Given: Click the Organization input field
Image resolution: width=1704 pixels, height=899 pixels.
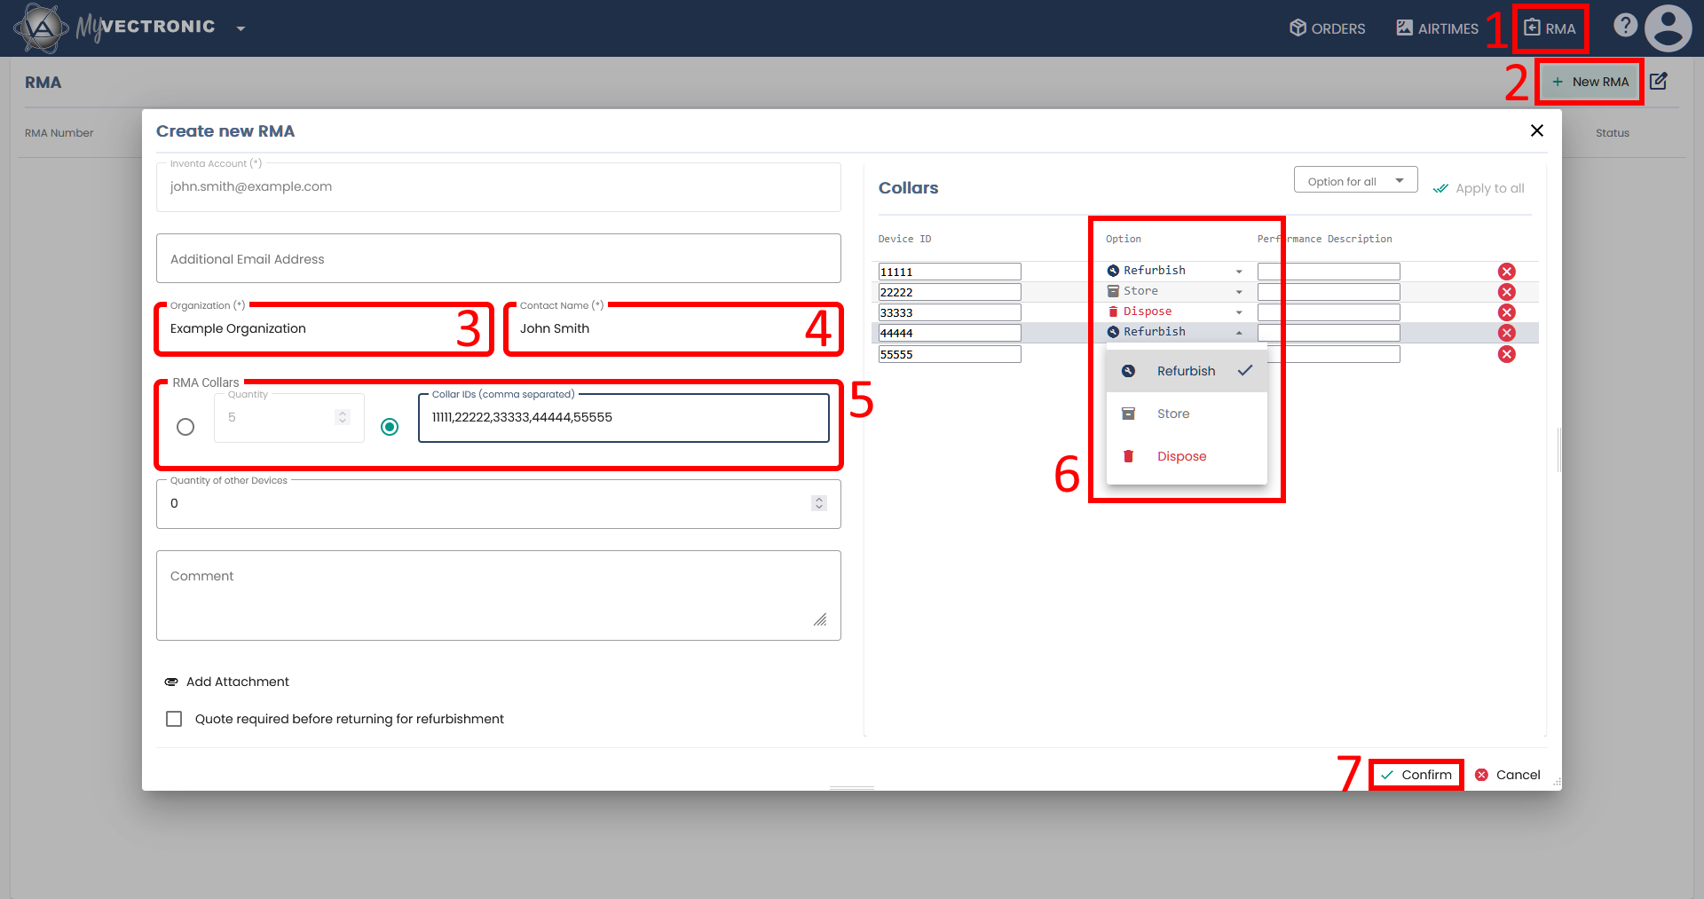Looking at the screenshot, I should coord(324,329).
